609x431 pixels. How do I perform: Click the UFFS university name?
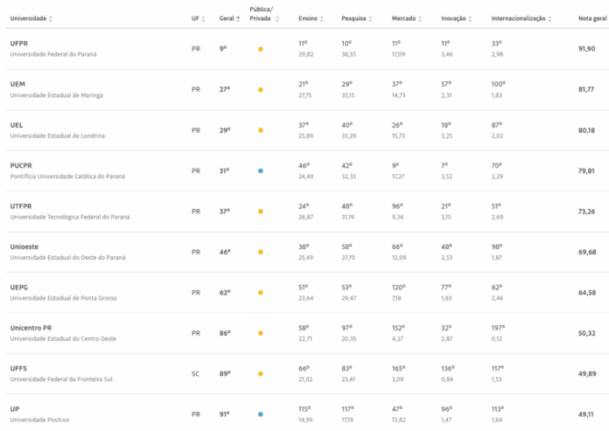point(18,368)
